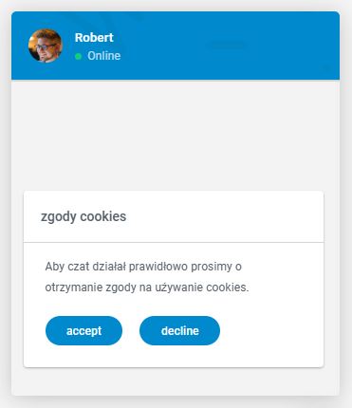The image size is (352, 408).
Task: Click the divider line under 'zgody cookies'
Action: [x=174, y=243]
